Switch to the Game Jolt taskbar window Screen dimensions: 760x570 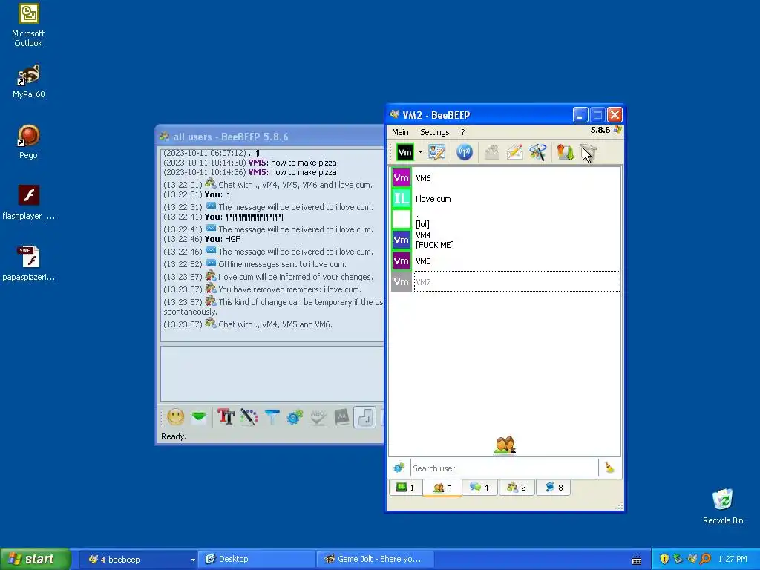tap(375, 559)
